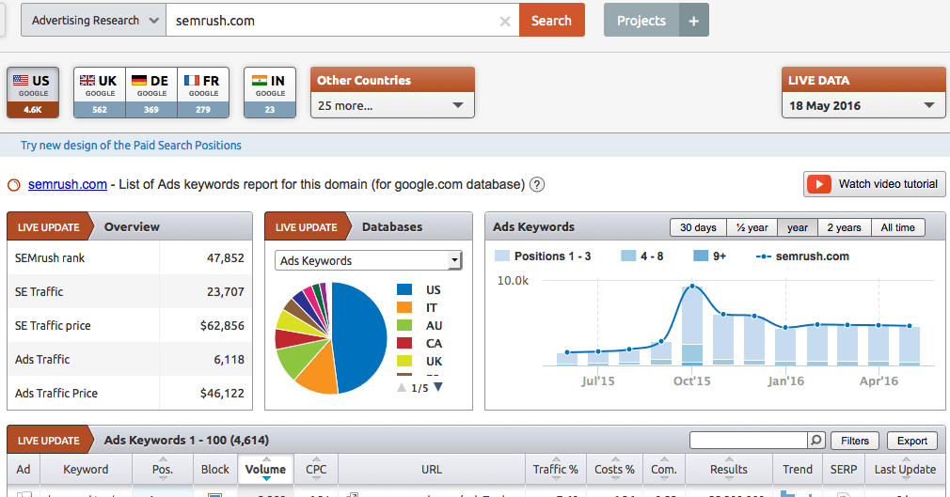
Task: Expand the Other Countries 25 more dropdown
Action: pos(392,105)
